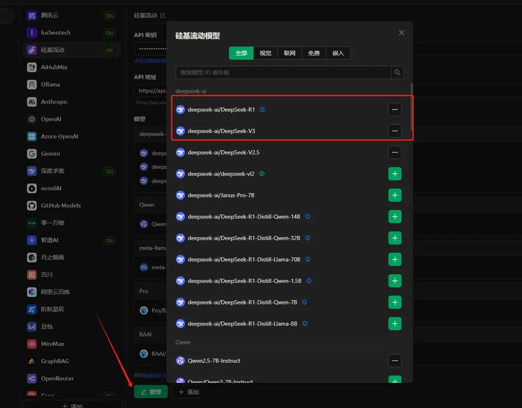Click the Ollama provider icon
Viewport: 522px width, 408px height.
pyautogui.click(x=31, y=84)
